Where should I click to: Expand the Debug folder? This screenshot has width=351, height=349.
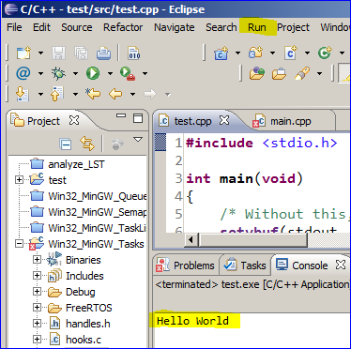pyautogui.click(x=37, y=292)
